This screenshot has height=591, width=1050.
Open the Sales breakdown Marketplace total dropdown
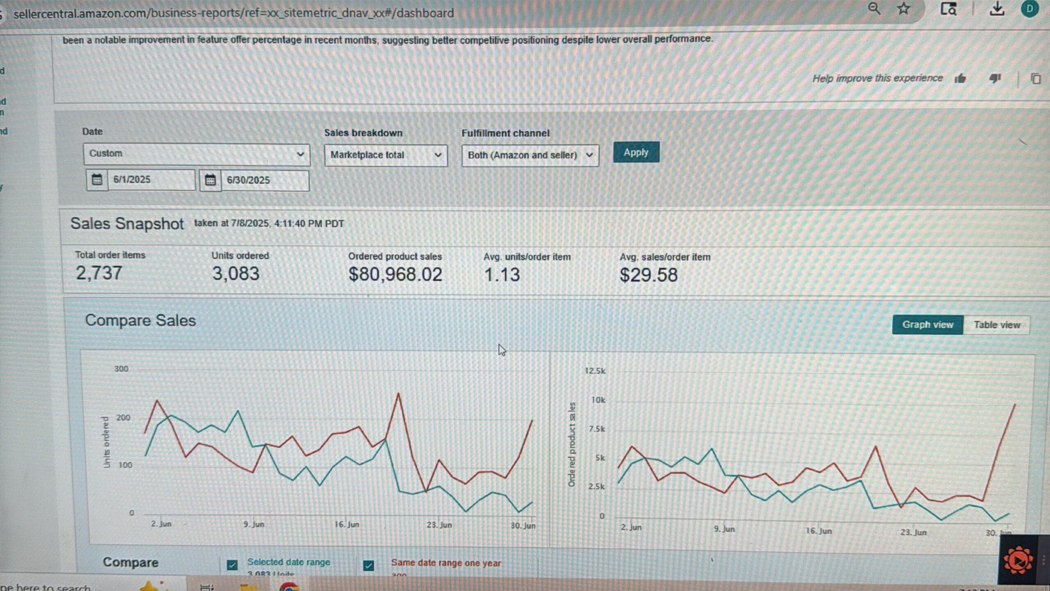coord(386,155)
